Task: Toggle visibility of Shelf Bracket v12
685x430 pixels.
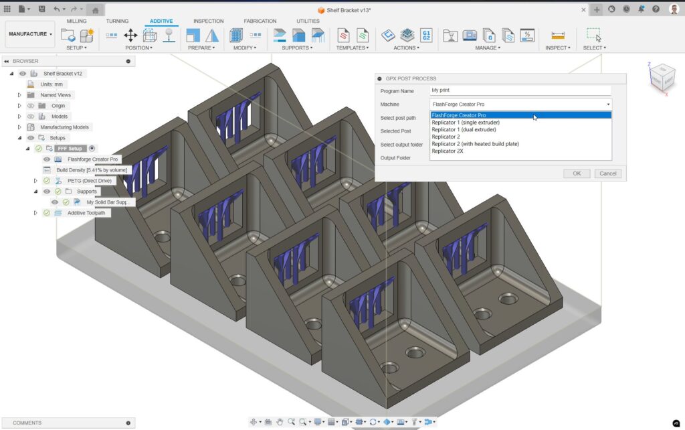Action: pos(23,74)
